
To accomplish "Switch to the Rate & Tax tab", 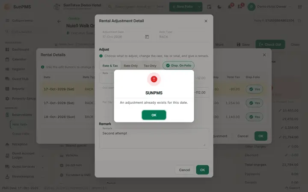I will (110, 66).
